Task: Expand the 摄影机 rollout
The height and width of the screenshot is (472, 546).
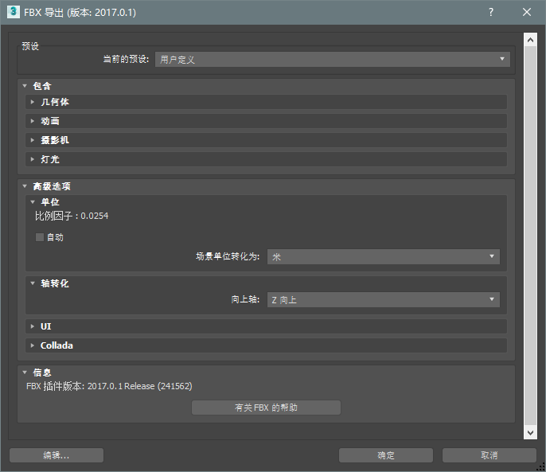Action: click(33, 140)
